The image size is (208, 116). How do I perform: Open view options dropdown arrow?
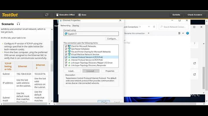coord(183,33)
